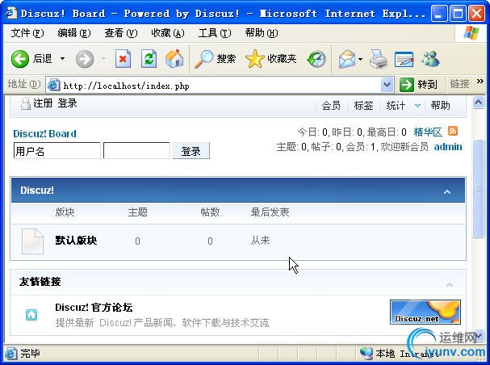Click the IE Back arrow icon

[20, 59]
